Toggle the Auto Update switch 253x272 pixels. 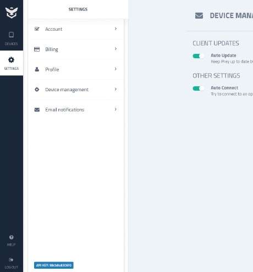pyautogui.click(x=198, y=56)
